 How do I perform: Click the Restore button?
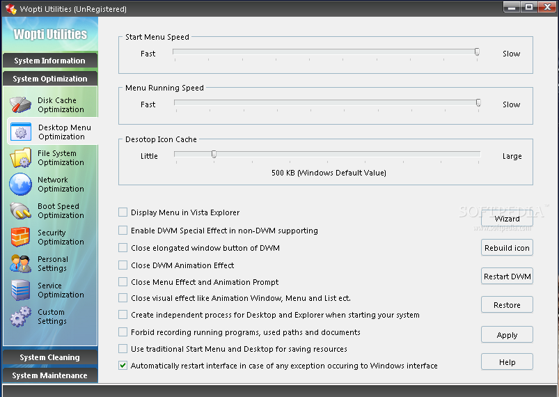pyautogui.click(x=507, y=304)
